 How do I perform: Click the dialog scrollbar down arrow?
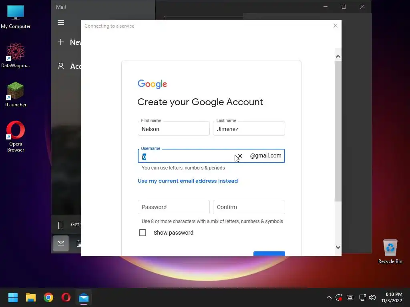(338, 247)
